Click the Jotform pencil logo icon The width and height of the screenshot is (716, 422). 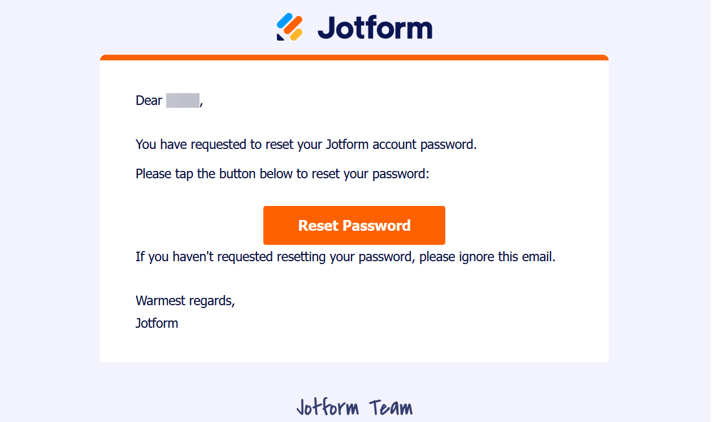point(289,27)
